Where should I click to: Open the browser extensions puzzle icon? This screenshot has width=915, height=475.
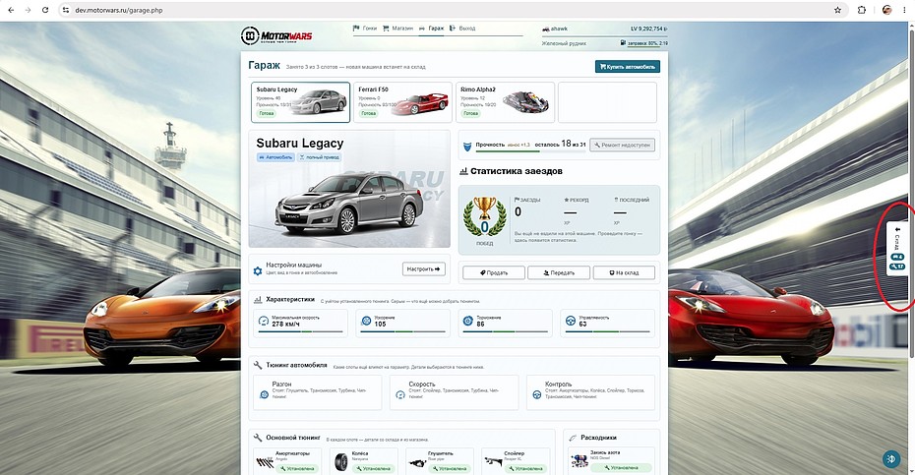861,10
